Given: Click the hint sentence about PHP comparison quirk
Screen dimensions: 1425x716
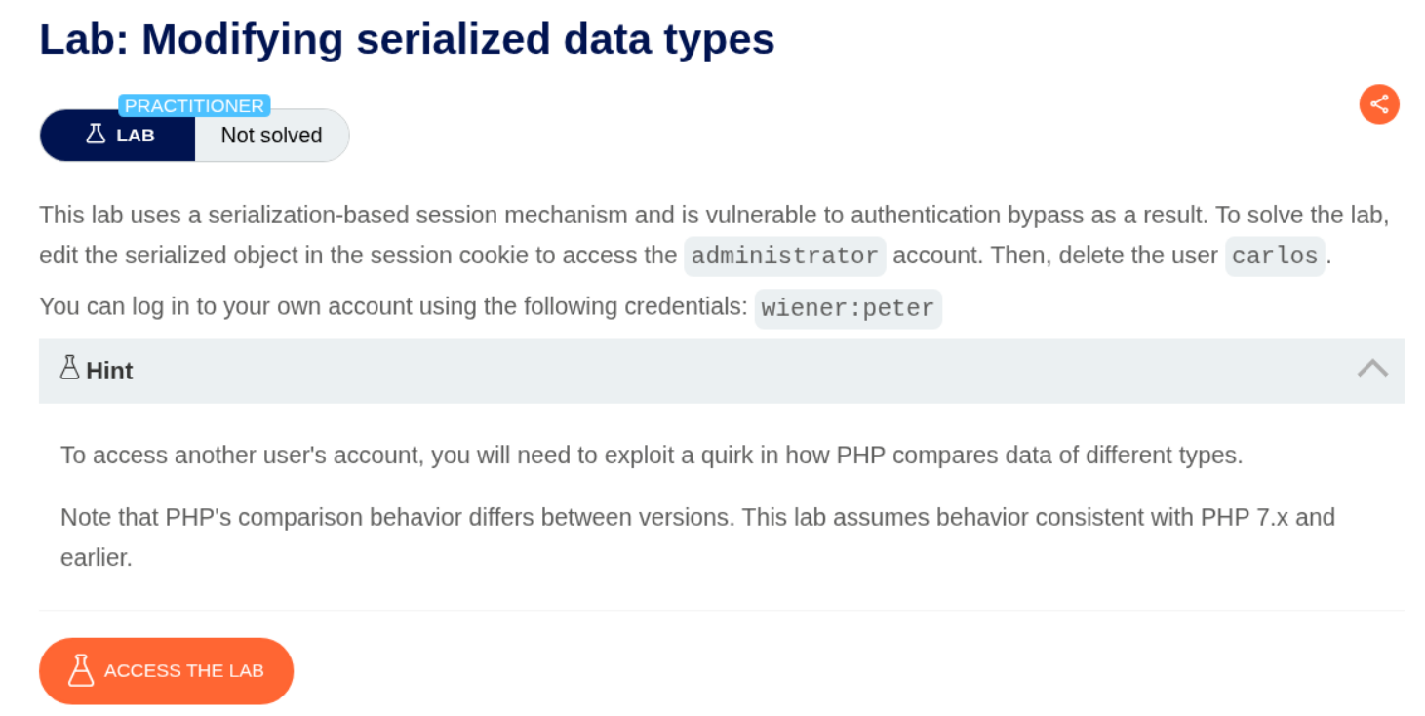Looking at the screenshot, I should [x=652, y=456].
